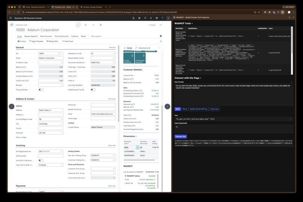Click the Send button in WebMCP panel
The height and width of the screenshot is (202, 303).
coord(177,109)
